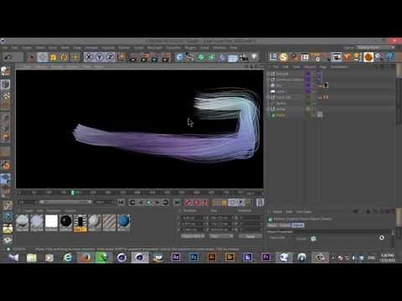Screen dimensions: 402x301
Task: Open the main File menu
Action: click(x=5, y=48)
